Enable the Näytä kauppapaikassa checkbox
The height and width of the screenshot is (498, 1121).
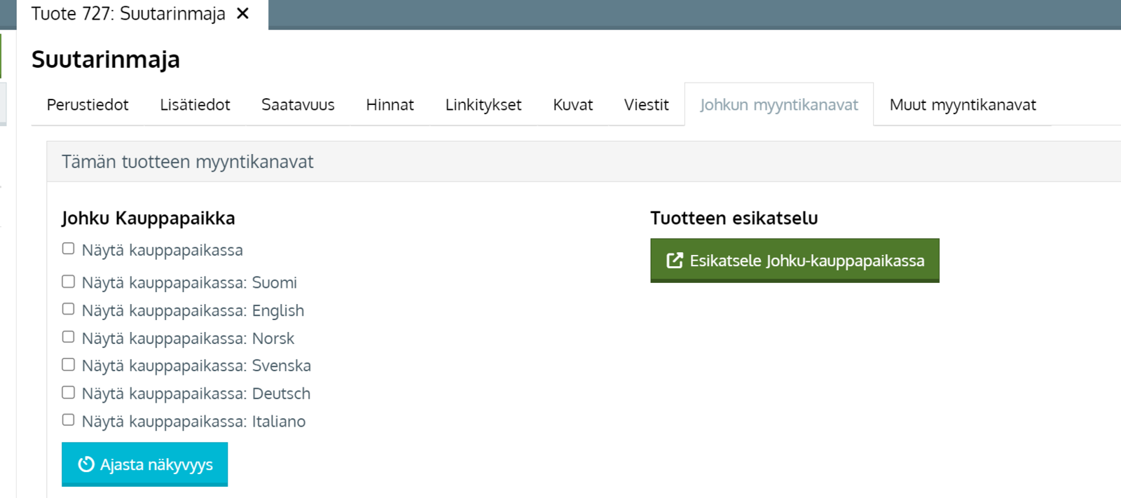pos(68,249)
